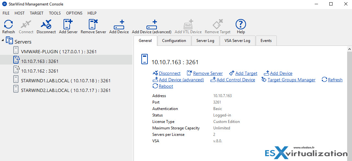Click the Remove Target toolbar icon

217,24
